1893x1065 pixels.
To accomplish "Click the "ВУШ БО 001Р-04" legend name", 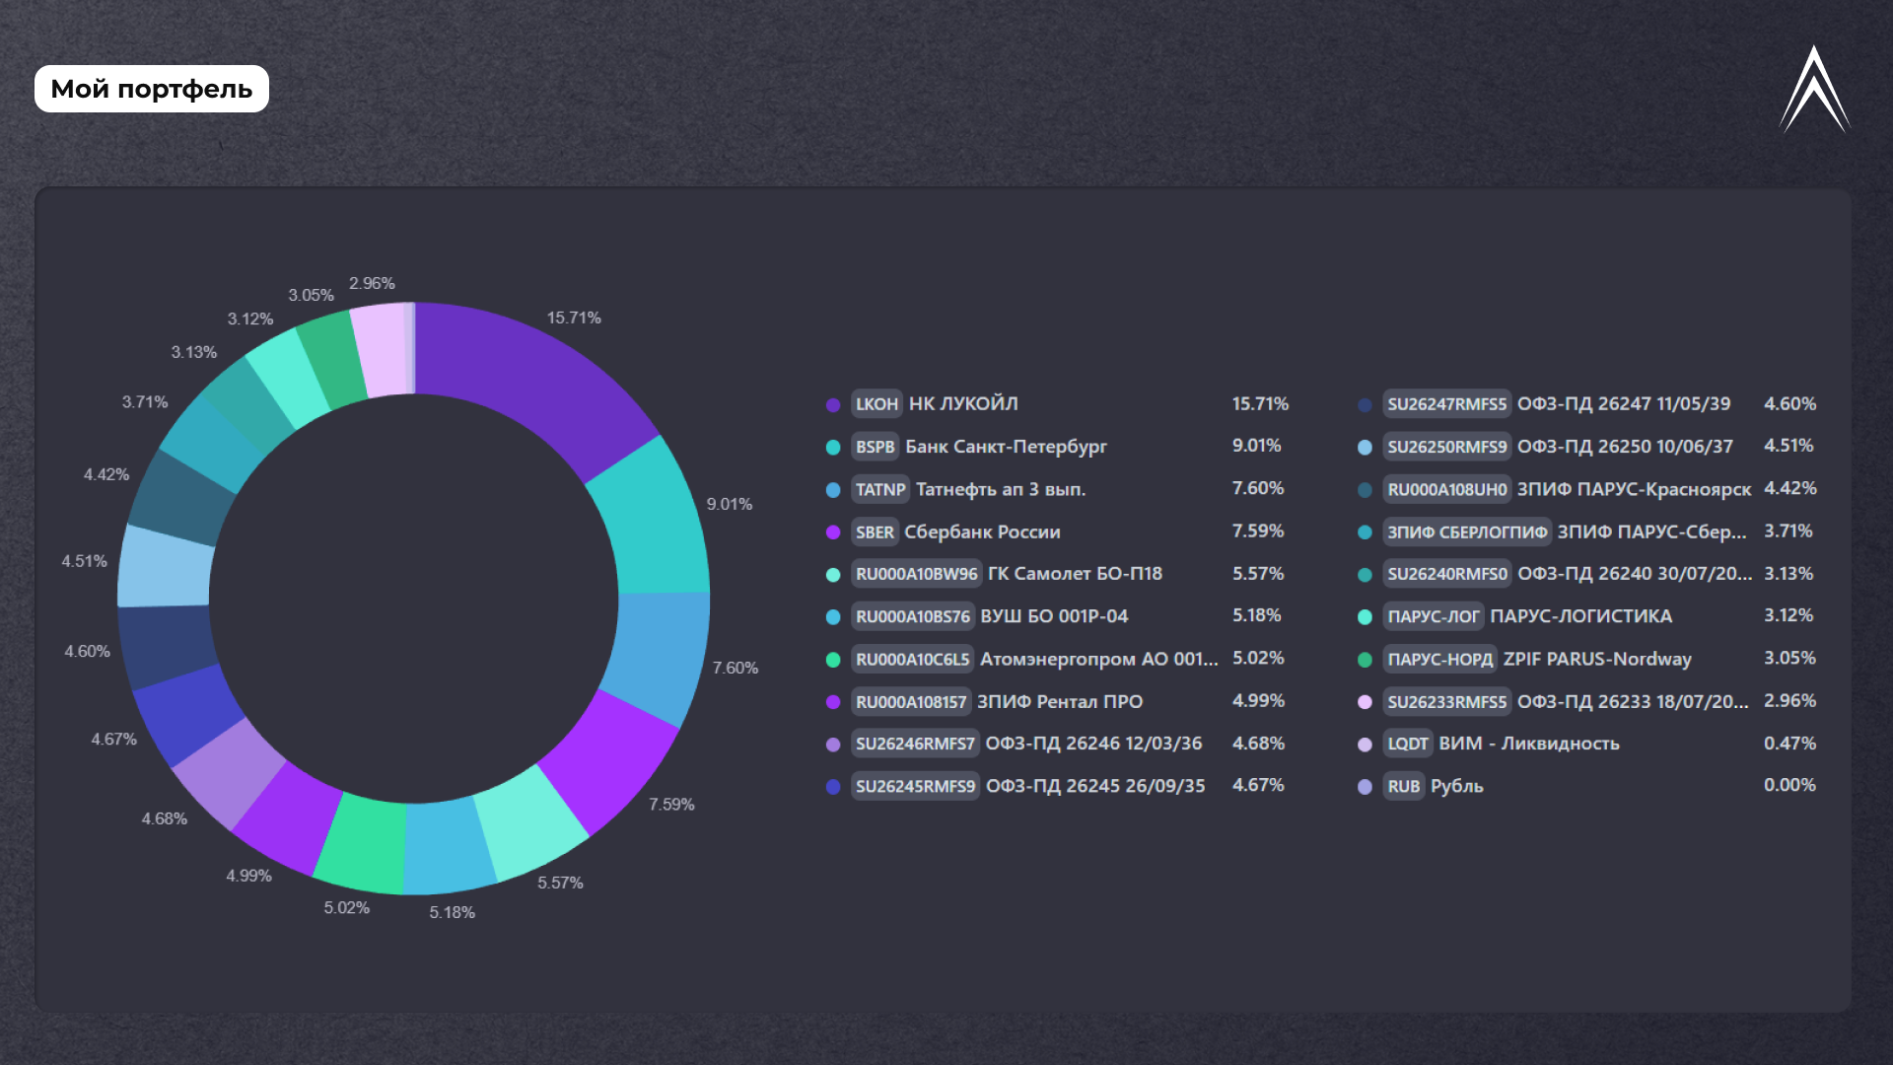I will 1054,616.
